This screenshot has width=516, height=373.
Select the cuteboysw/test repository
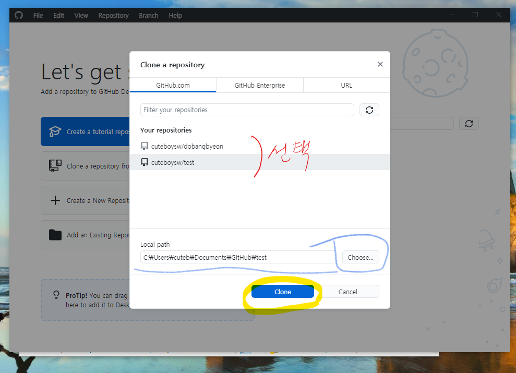click(260, 162)
